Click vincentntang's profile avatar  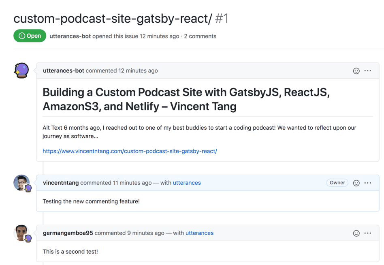(x=21, y=183)
